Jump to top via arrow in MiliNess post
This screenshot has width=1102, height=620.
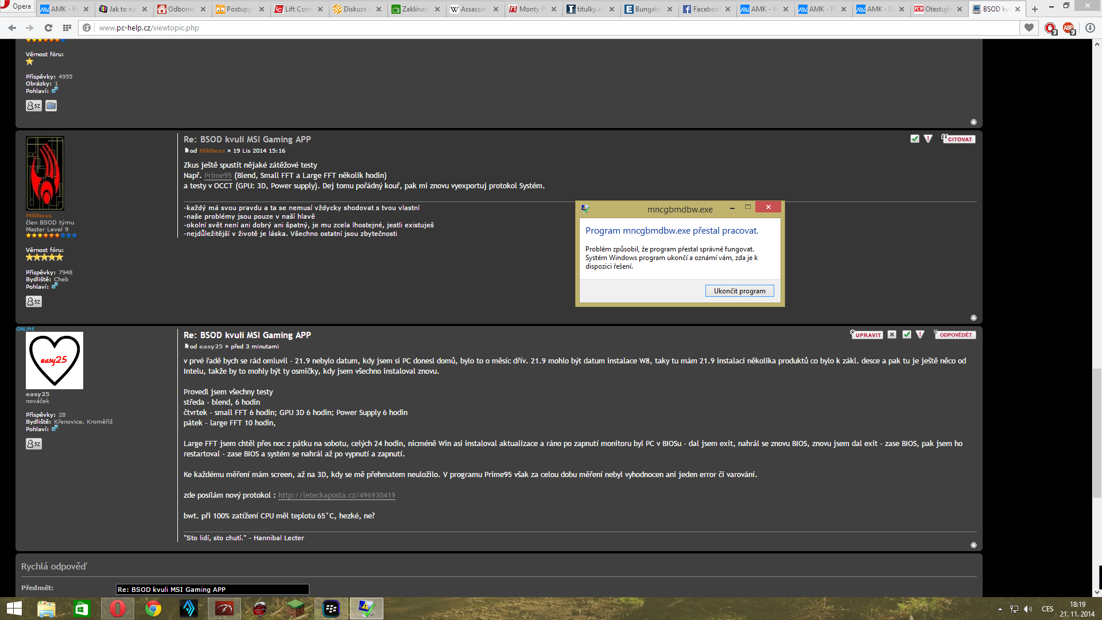(x=973, y=317)
